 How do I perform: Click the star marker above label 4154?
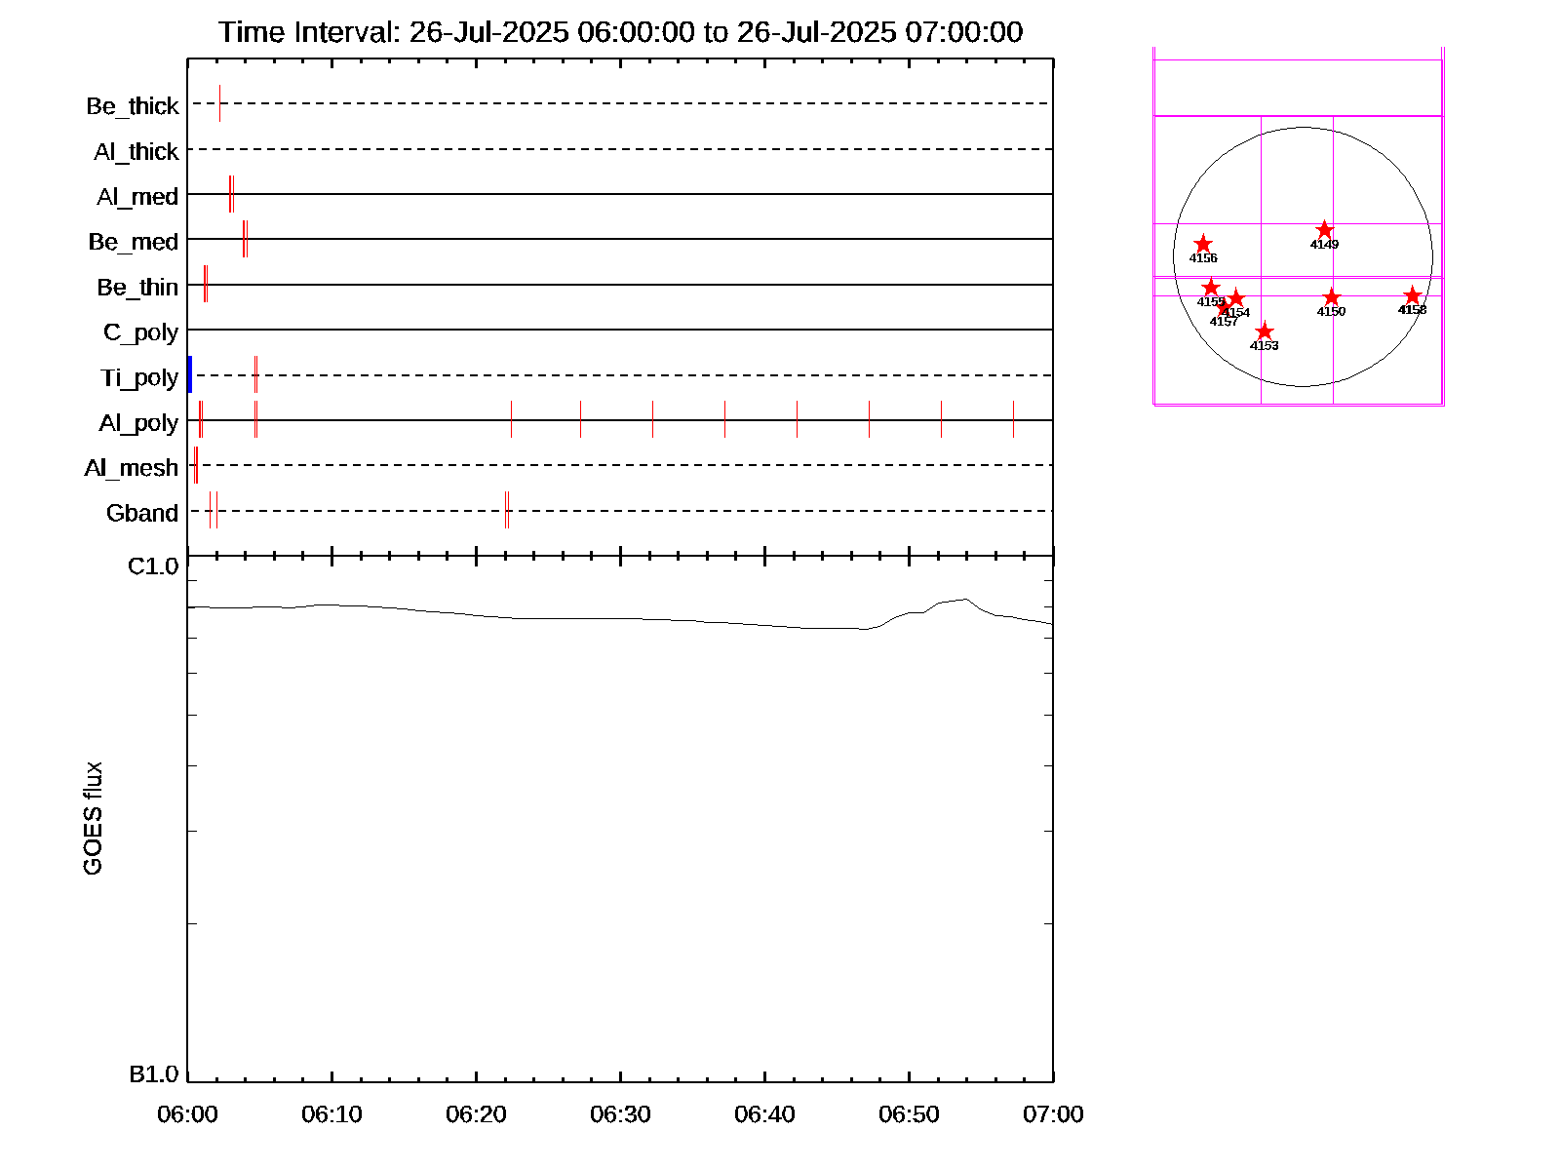[x=1236, y=298]
